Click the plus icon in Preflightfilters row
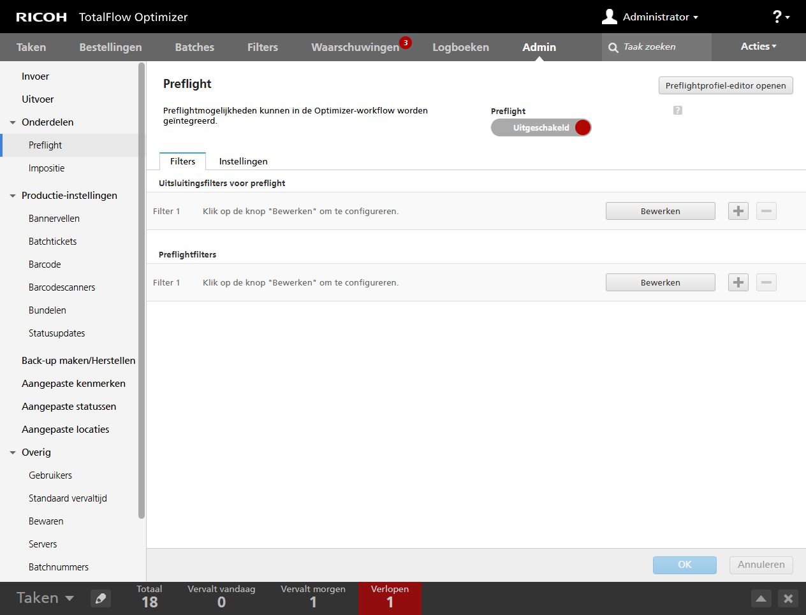The width and height of the screenshot is (806, 615). click(x=738, y=282)
